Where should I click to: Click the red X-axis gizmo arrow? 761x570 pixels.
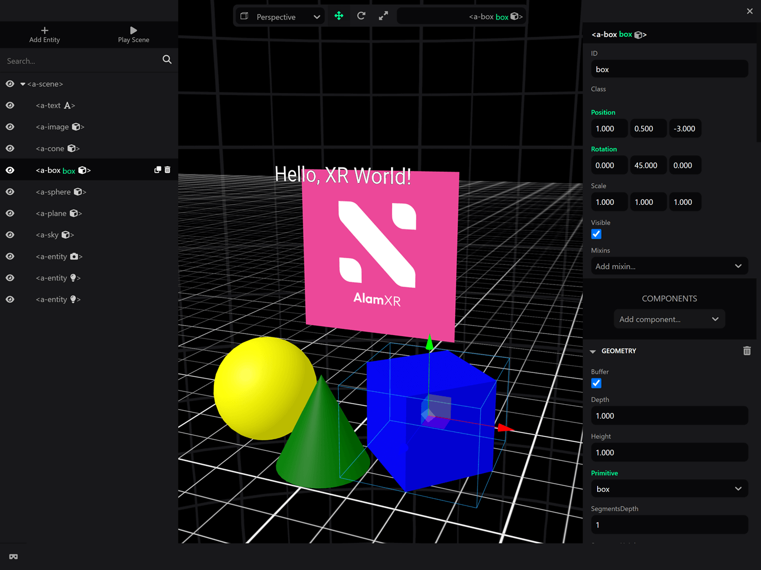coord(505,428)
